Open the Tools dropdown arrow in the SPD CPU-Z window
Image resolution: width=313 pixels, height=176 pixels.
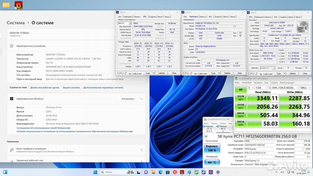154,73
